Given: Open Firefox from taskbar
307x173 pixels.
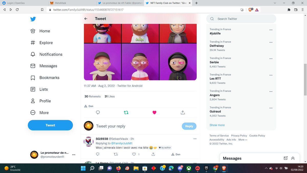Looking at the screenshot, I should pyautogui.click(x=118, y=168).
